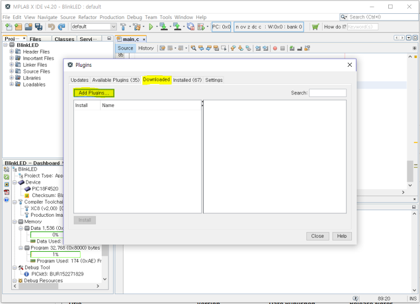Click the Find Selection magnifier icon

click(193, 48)
